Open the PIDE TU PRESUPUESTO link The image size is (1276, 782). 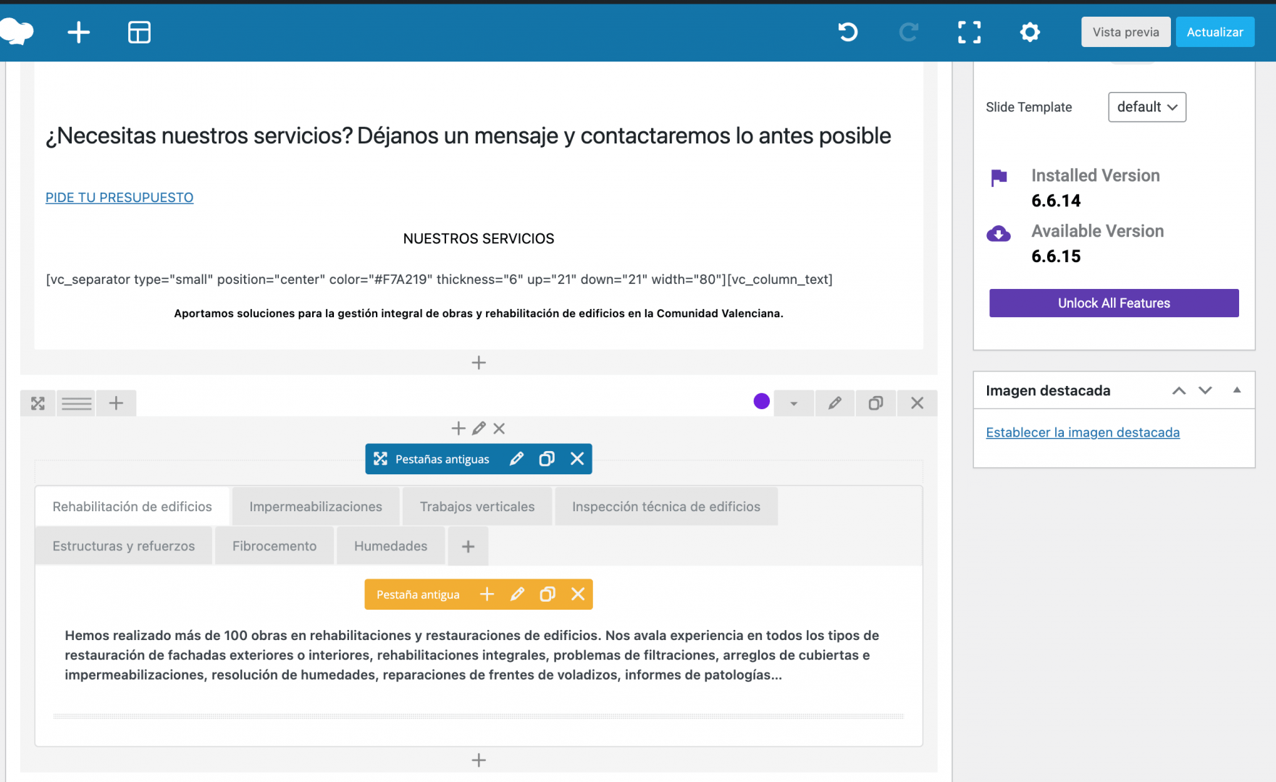(119, 198)
